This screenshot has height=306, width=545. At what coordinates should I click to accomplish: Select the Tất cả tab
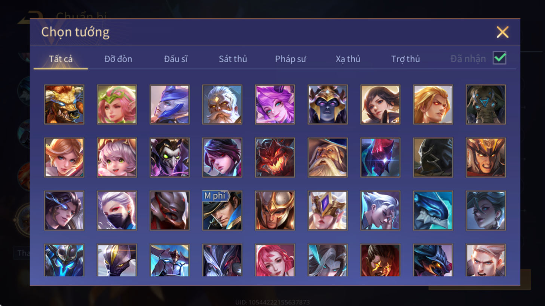pyautogui.click(x=61, y=59)
